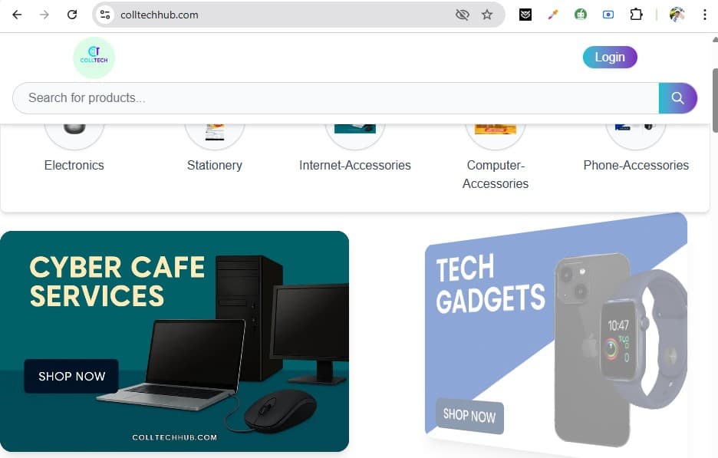Open the Phone-Accessories category
Viewport: 718px width, 458px height.
(x=636, y=165)
